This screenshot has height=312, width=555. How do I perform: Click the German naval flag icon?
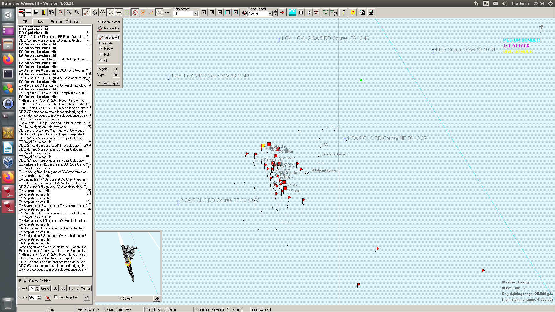pyautogui.click(x=25, y=12)
